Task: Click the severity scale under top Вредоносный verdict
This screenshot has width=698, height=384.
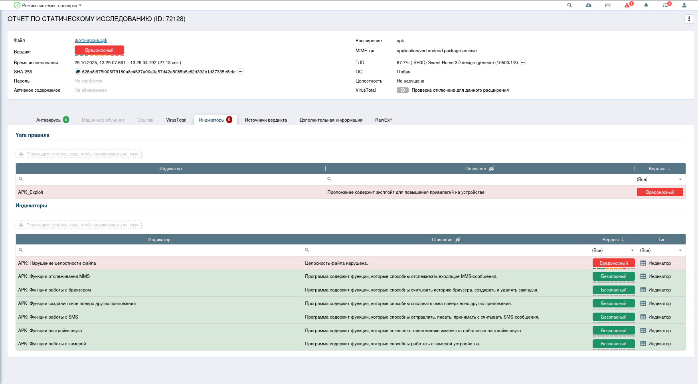Action: coord(99,56)
